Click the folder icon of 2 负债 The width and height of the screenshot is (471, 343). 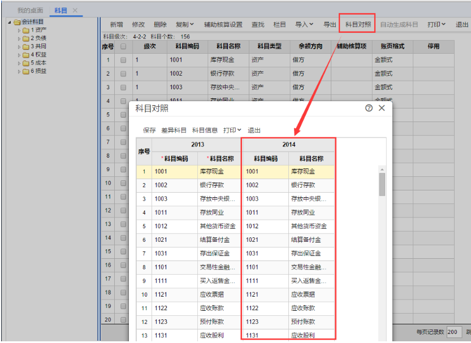pyautogui.click(x=26, y=38)
